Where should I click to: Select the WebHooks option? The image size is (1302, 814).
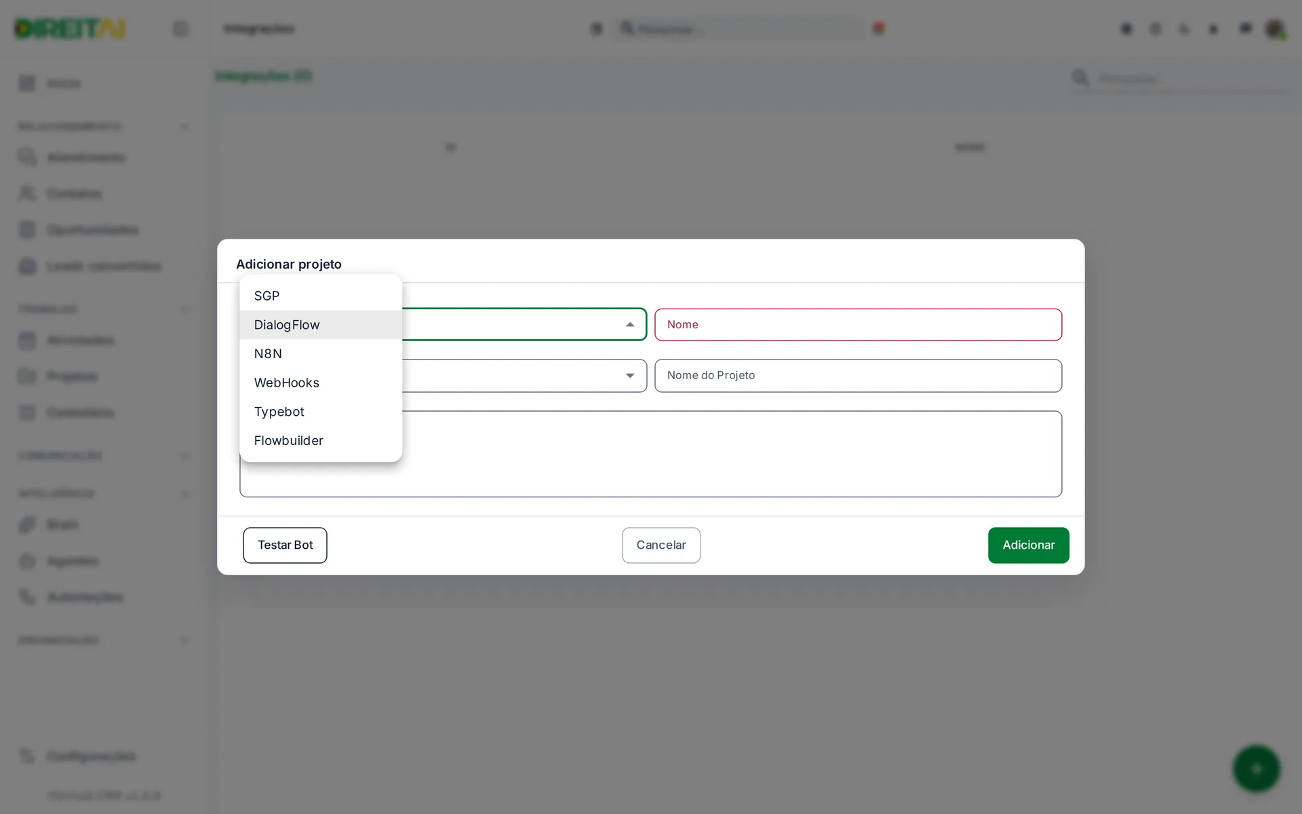[x=321, y=383]
